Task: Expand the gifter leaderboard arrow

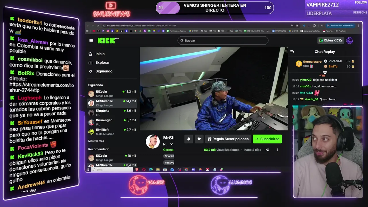Action: (x=325, y=72)
